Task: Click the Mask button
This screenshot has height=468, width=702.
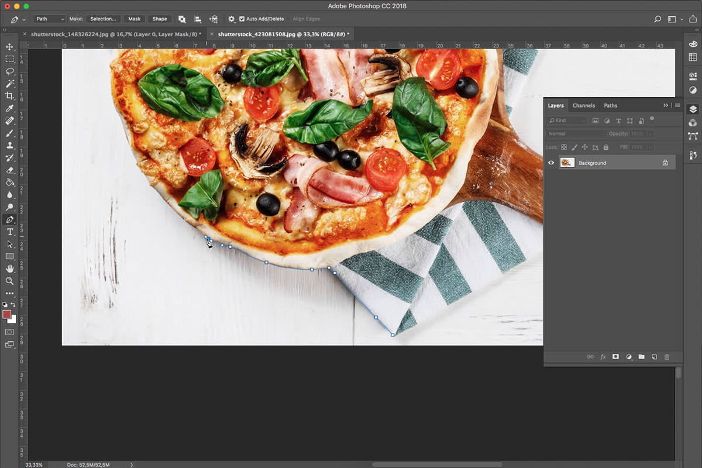Action: click(133, 18)
